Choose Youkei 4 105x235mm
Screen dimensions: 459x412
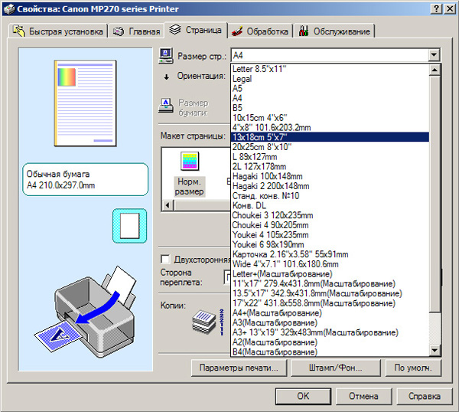(330, 234)
